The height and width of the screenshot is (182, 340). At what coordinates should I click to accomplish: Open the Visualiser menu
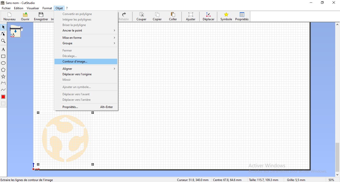(x=33, y=8)
